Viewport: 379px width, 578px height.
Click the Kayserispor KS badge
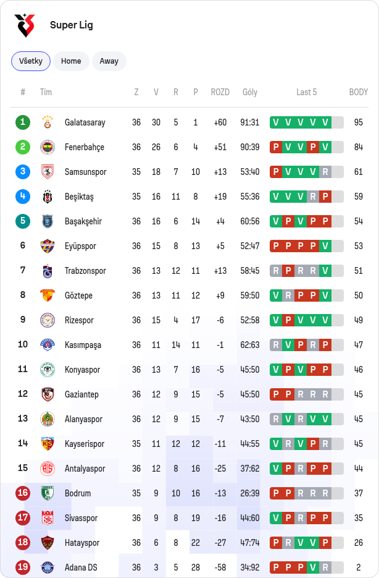click(48, 444)
